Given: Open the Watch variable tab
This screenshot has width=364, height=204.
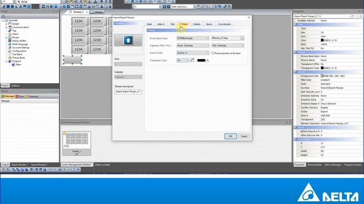Looking at the screenshot, I should (x=102, y=165).
